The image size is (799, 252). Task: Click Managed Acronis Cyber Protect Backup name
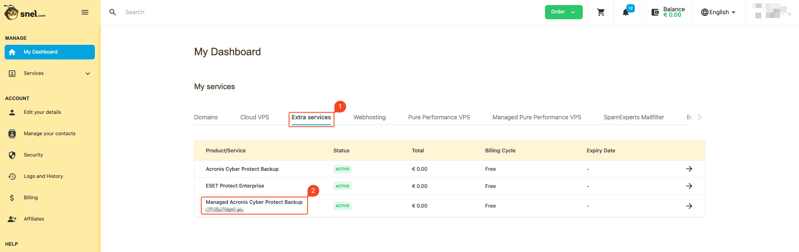point(254,202)
